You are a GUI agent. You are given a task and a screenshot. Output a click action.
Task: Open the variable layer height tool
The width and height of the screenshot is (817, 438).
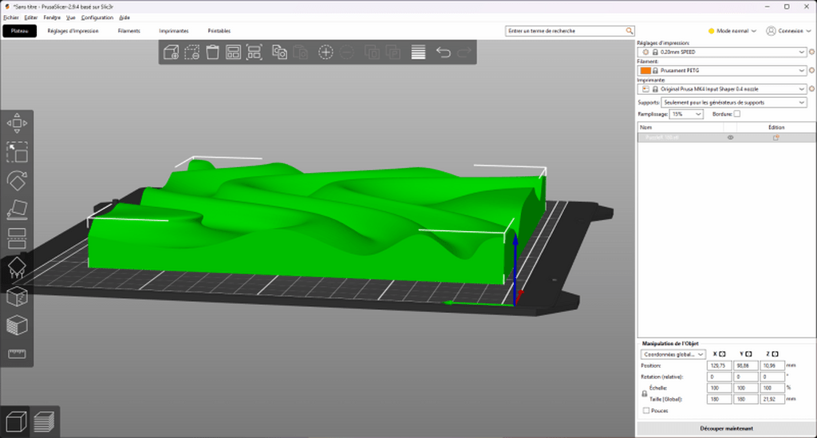(418, 53)
